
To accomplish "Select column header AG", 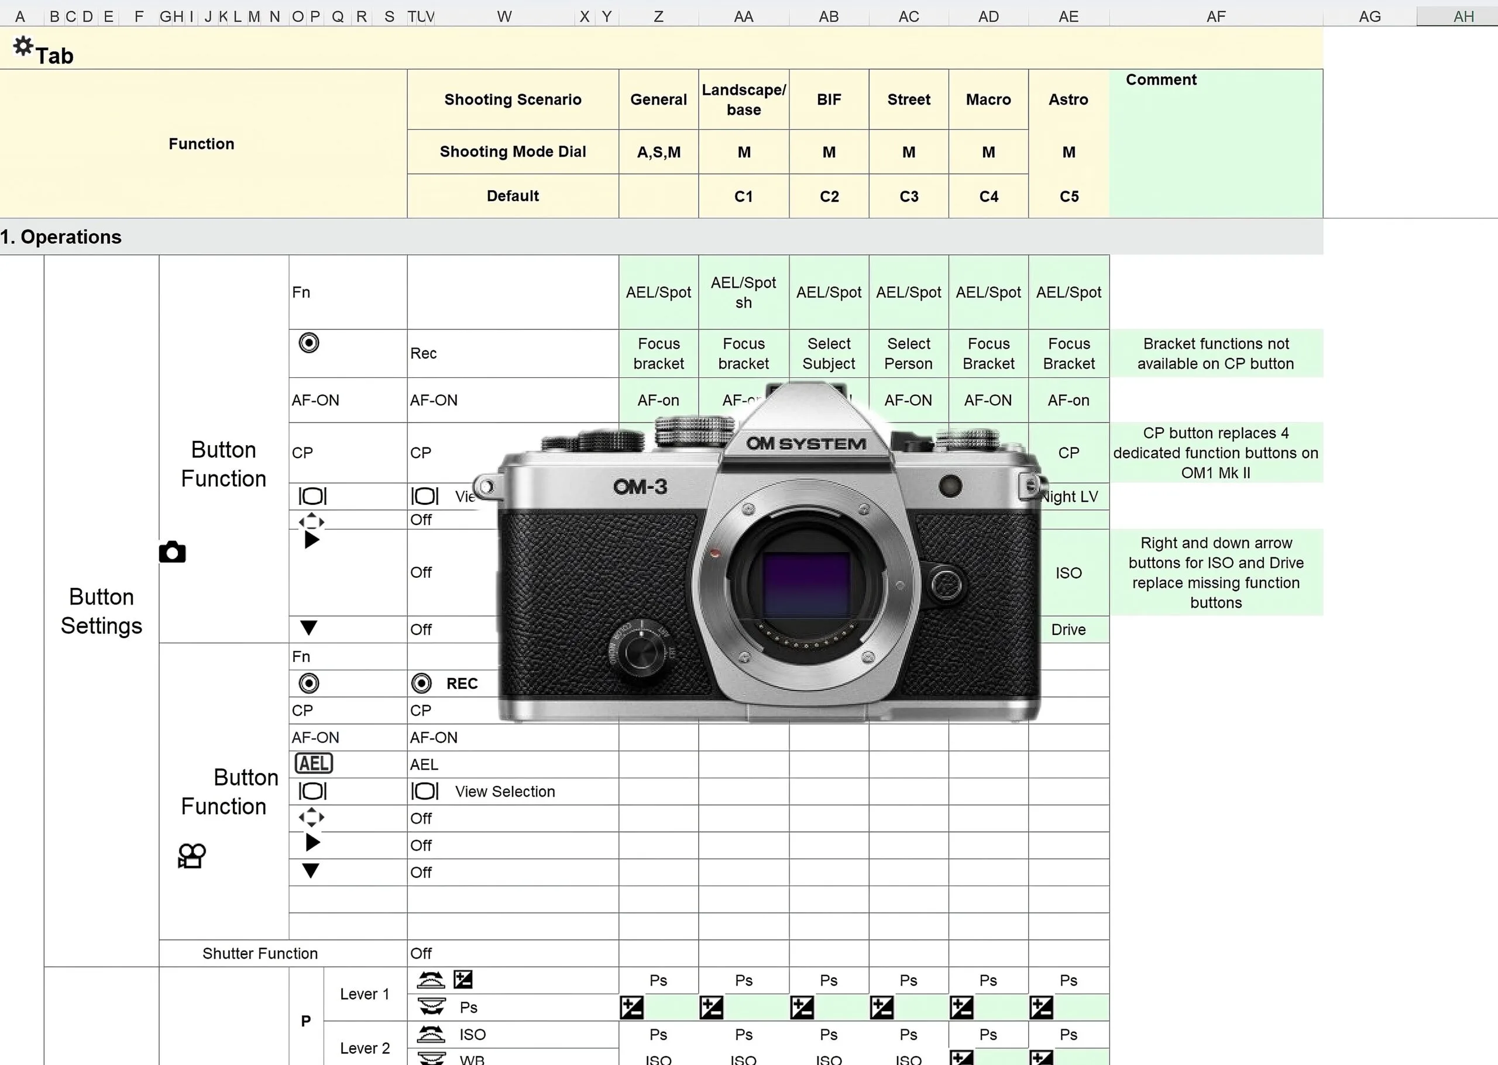I will click(1369, 16).
